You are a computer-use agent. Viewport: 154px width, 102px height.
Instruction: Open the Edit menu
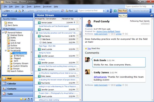[x=11, y=7]
